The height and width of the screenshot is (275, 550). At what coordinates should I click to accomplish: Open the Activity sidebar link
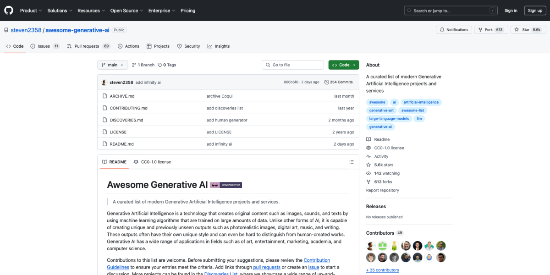[377, 156]
